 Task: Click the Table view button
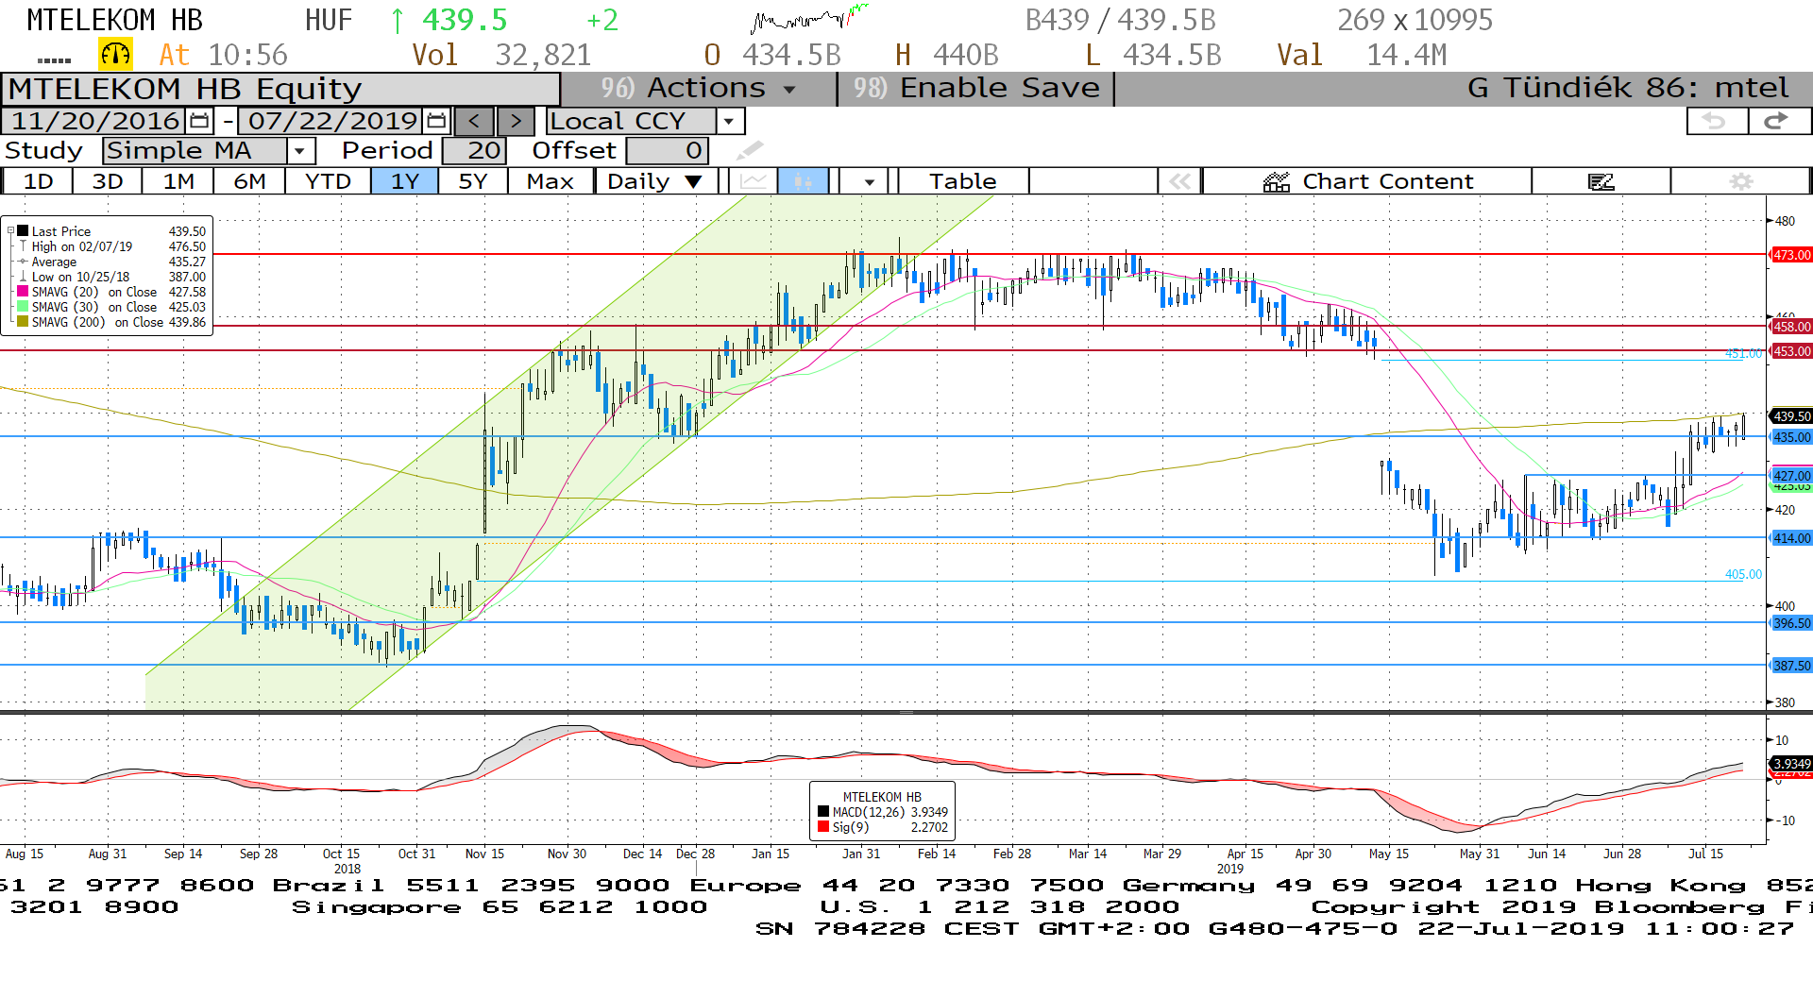pyautogui.click(x=962, y=180)
